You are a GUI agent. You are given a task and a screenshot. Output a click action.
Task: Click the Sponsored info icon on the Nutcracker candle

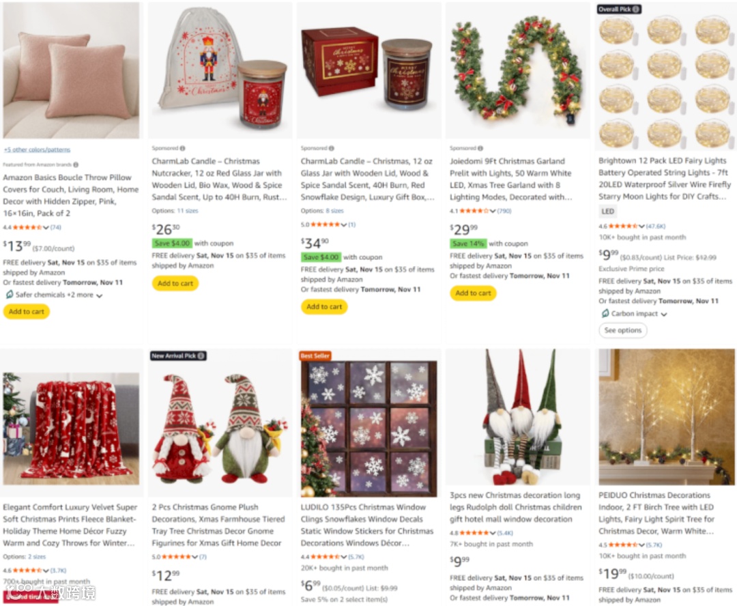(x=182, y=148)
